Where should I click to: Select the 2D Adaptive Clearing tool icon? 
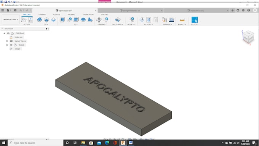pos(40,20)
